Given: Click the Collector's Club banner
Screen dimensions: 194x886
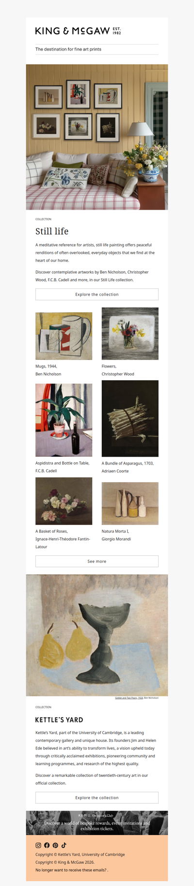Looking at the screenshot, I should (97, 823).
